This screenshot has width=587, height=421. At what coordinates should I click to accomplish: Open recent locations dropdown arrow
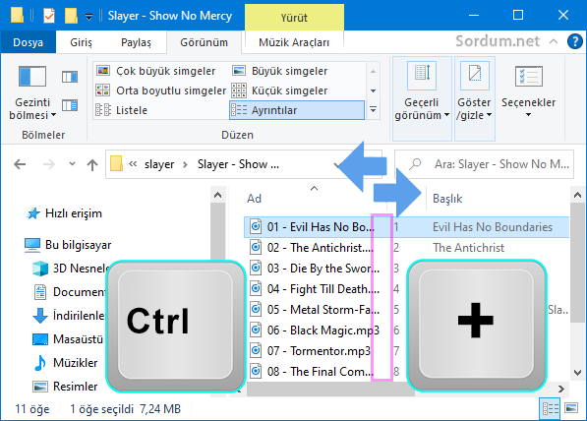(x=72, y=163)
